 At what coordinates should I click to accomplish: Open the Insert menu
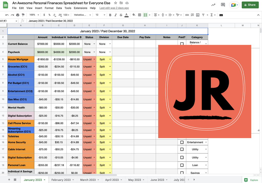tap(38, 8)
